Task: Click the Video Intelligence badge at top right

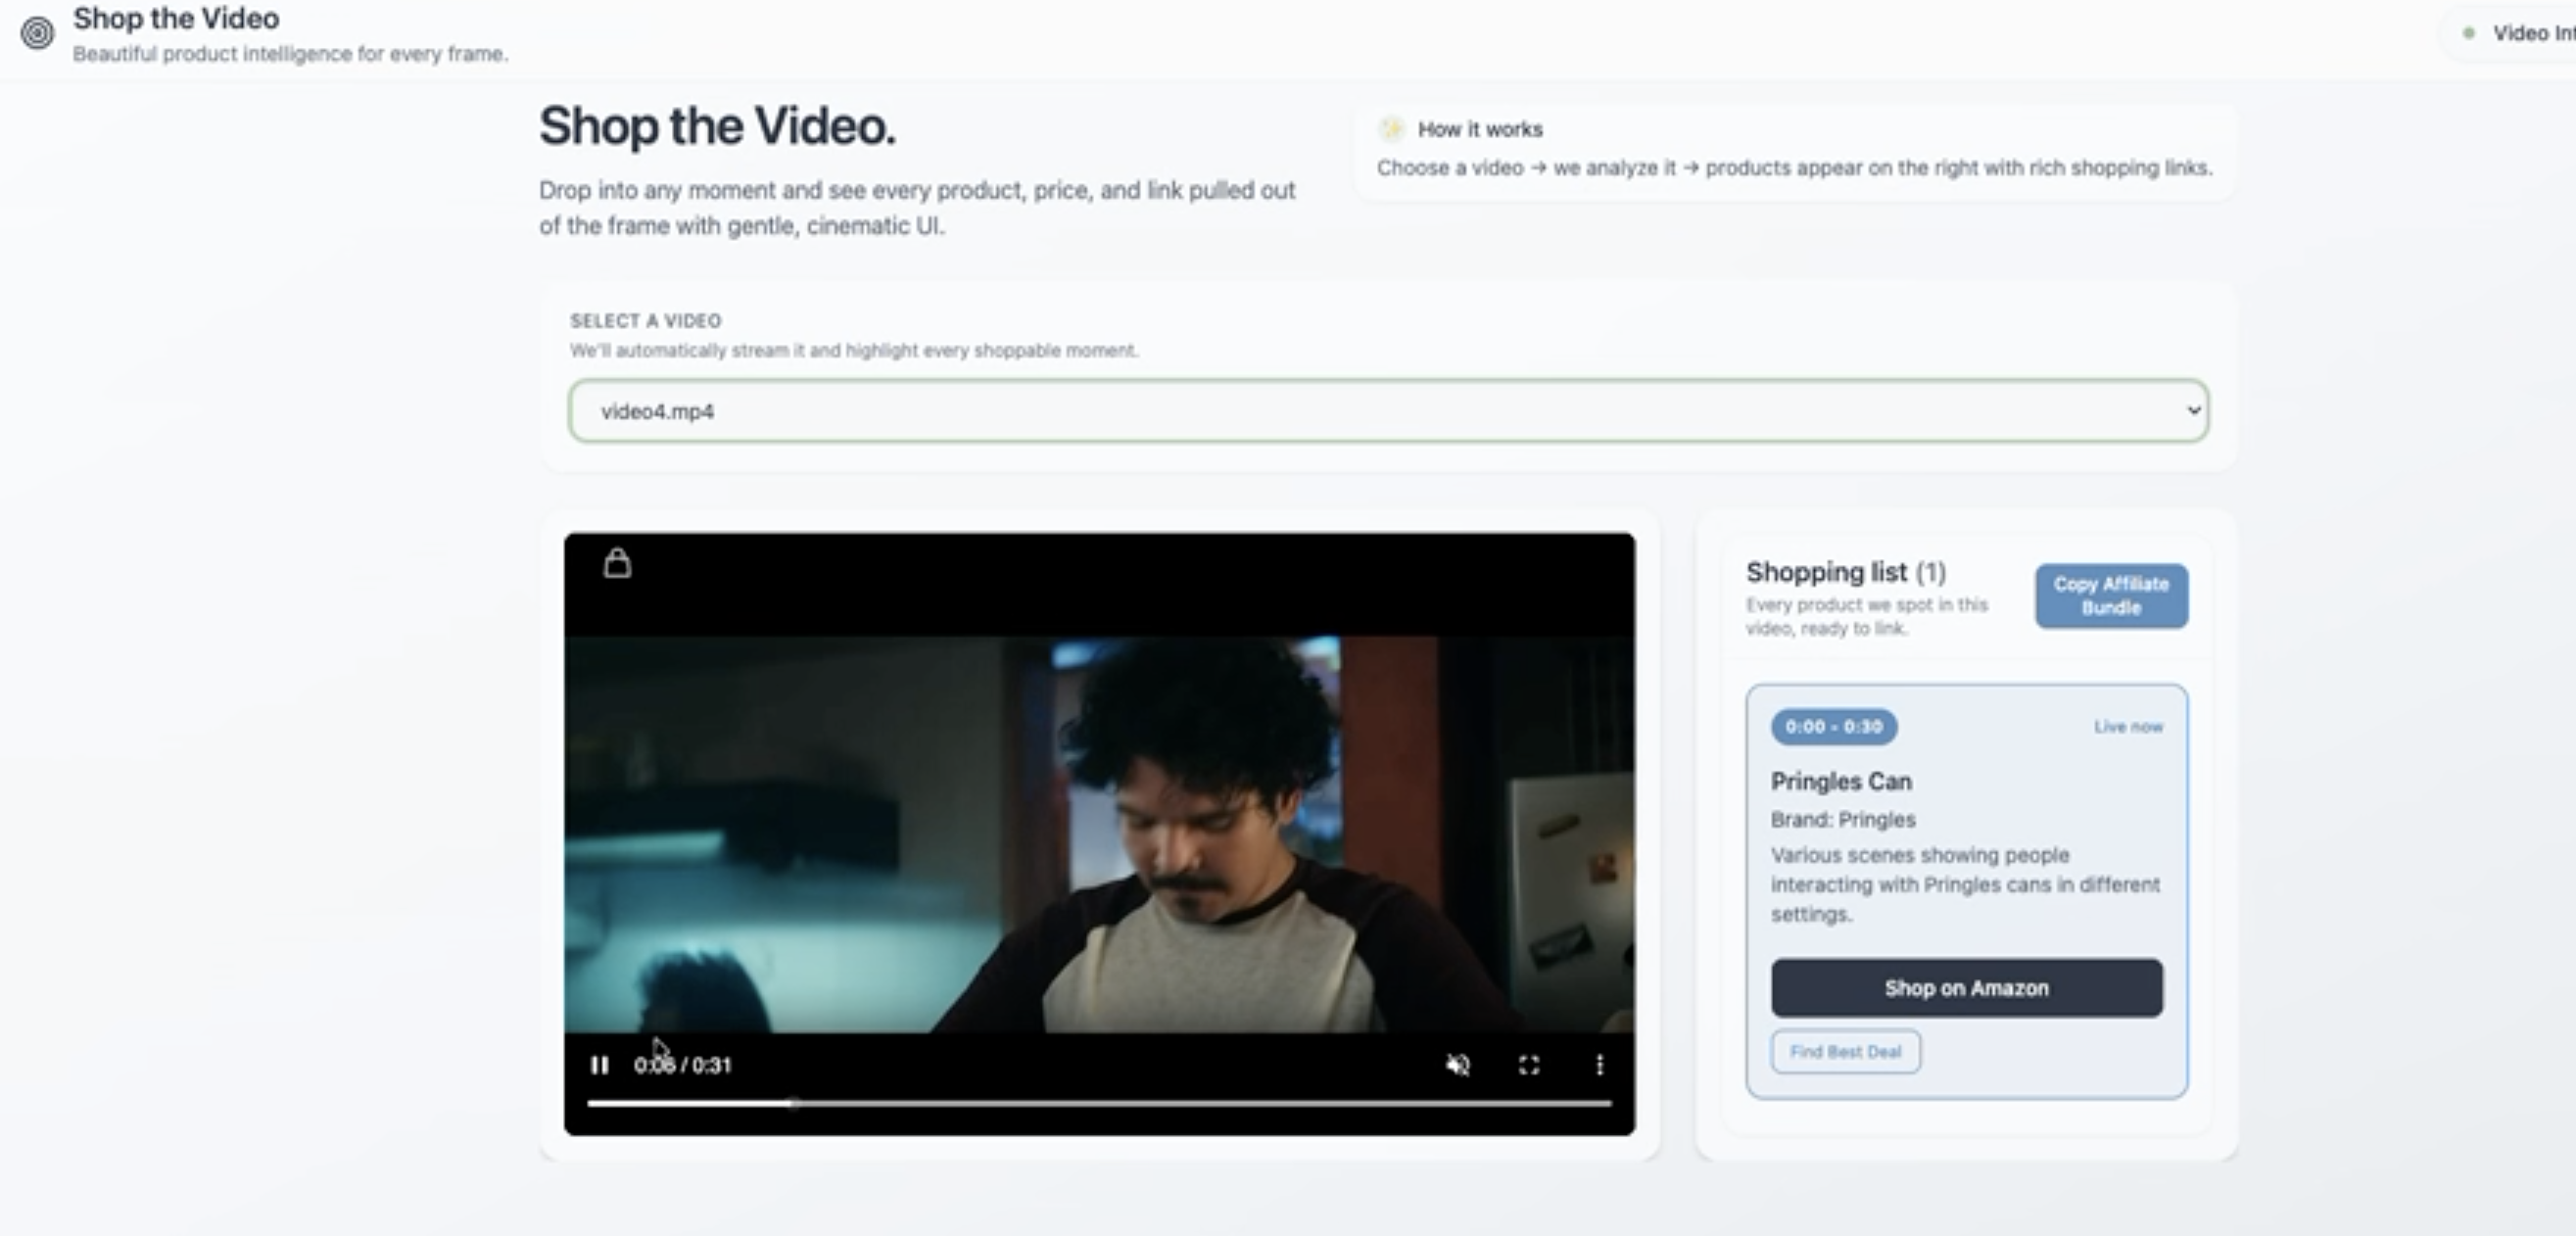Action: tap(2531, 33)
